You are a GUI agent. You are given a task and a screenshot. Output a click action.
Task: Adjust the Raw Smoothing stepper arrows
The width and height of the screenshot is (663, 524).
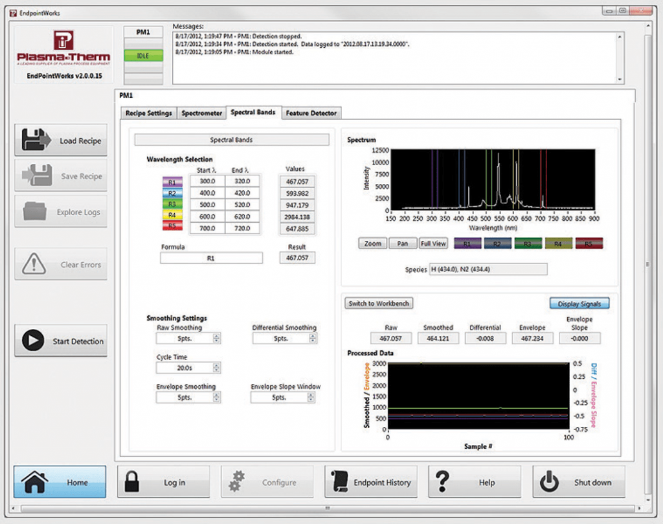pyautogui.click(x=216, y=338)
